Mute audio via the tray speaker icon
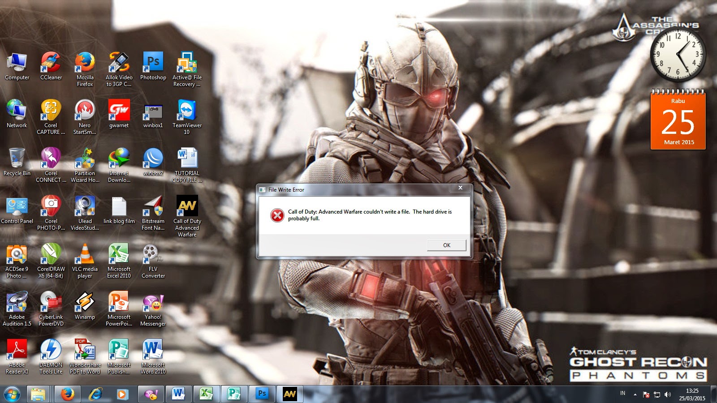This screenshot has height=403, width=717. (668, 394)
